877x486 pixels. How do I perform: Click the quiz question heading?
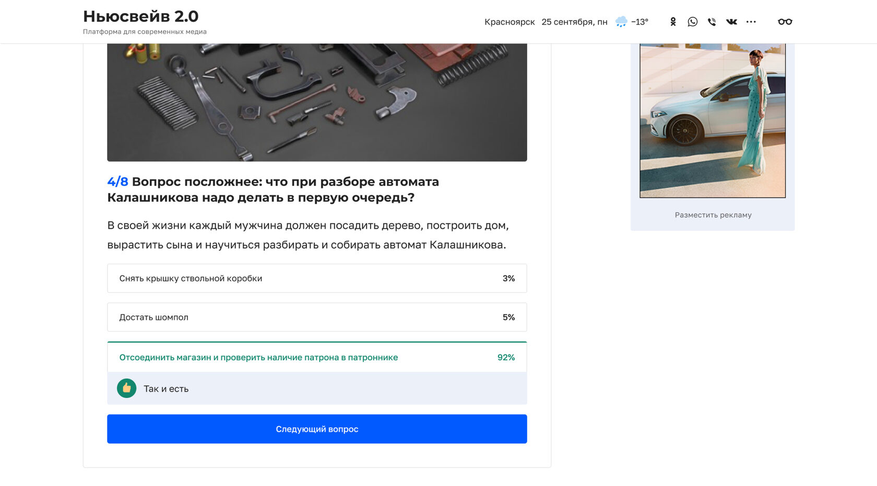point(273,190)
